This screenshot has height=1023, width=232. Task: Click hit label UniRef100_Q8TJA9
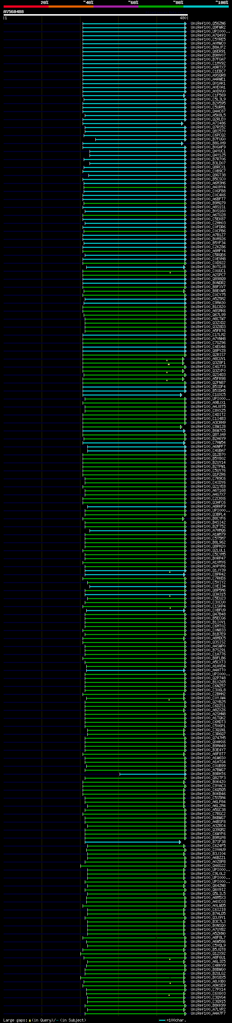click(208, 434)
